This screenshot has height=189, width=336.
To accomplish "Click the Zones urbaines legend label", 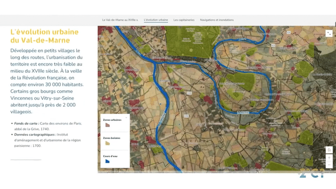I will (112, 120).
